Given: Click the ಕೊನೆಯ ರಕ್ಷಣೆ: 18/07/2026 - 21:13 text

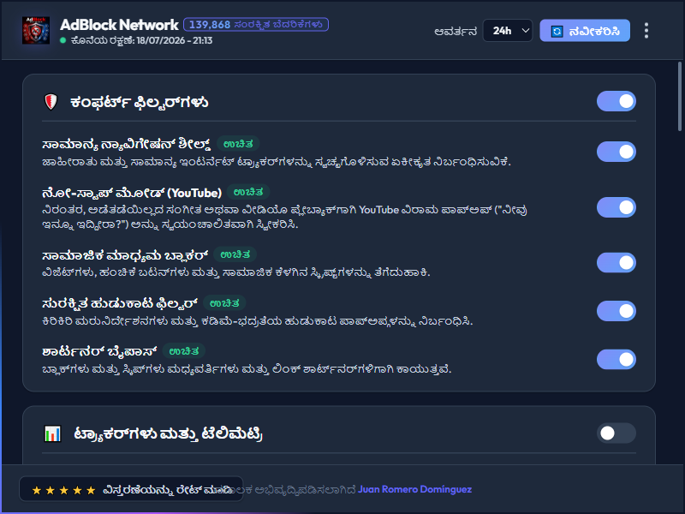Looking at the screenshot, I should click(x=141, y=40).
